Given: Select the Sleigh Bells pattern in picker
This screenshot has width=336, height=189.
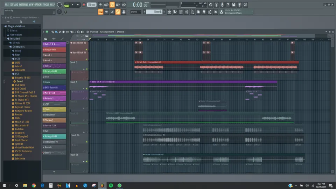Looking at the screenshot, I should tap(54, 50).
